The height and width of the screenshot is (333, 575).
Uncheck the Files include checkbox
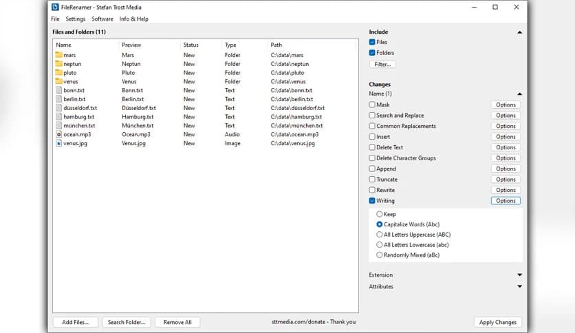(x=372, y=42)
